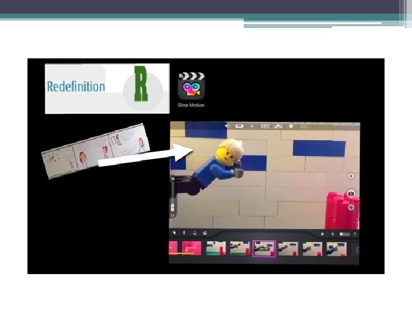The height and width of the screenshot is (309, 412).
Task: Select the purple-highlighted frame thumbnail
Action: [x=264, y=248]
